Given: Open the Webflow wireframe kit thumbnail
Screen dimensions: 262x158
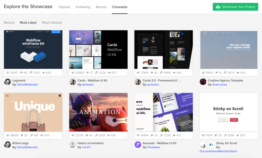Looking at the screenshot, I should pyautogui.click(x=33, y=49).
